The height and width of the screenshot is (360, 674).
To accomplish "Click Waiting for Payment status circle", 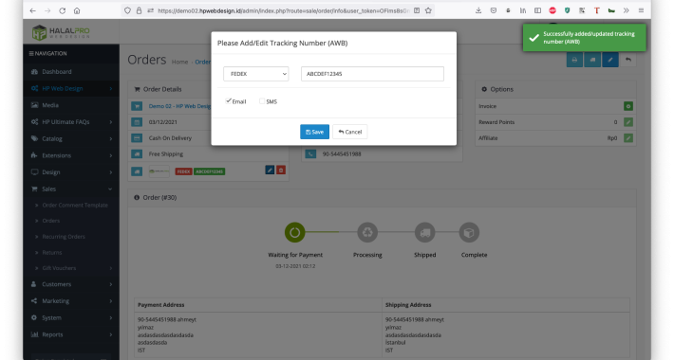I will pos(295,232).
